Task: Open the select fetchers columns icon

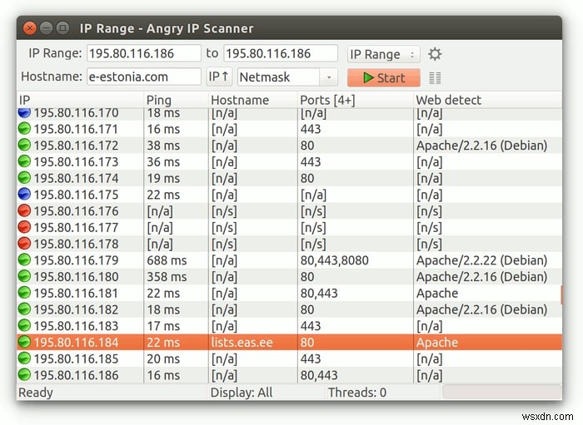Action: (x=435, y=78)
